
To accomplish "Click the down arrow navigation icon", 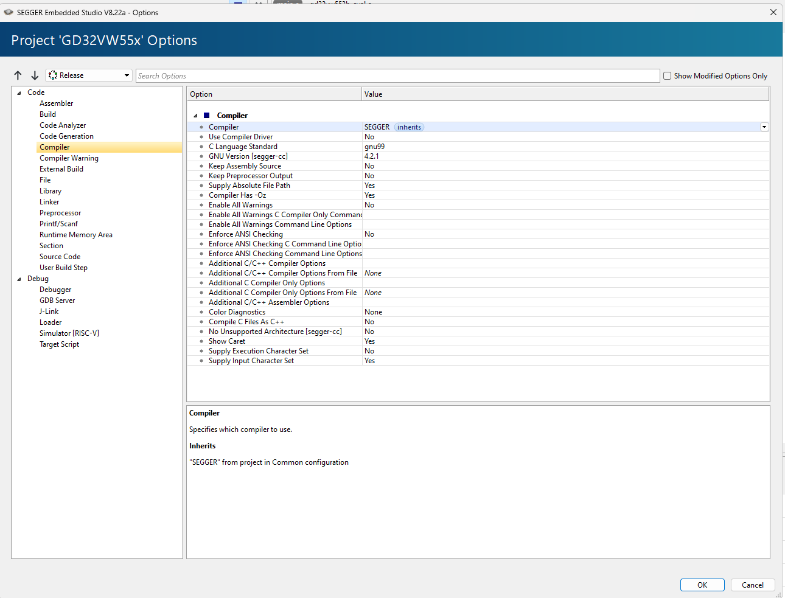I will pos(35,75).
